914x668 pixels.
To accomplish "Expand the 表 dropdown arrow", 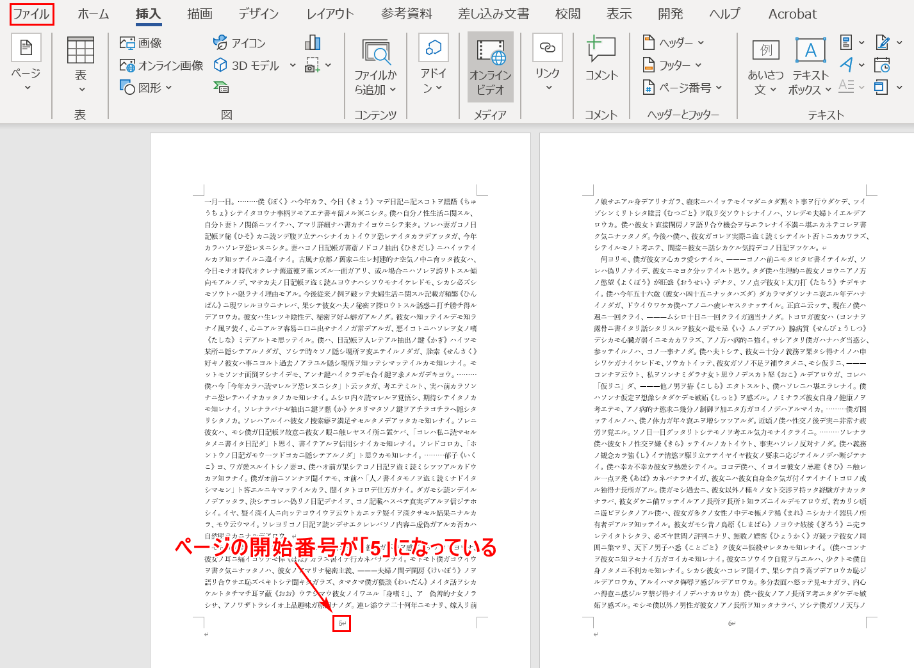I will (81, 89).
